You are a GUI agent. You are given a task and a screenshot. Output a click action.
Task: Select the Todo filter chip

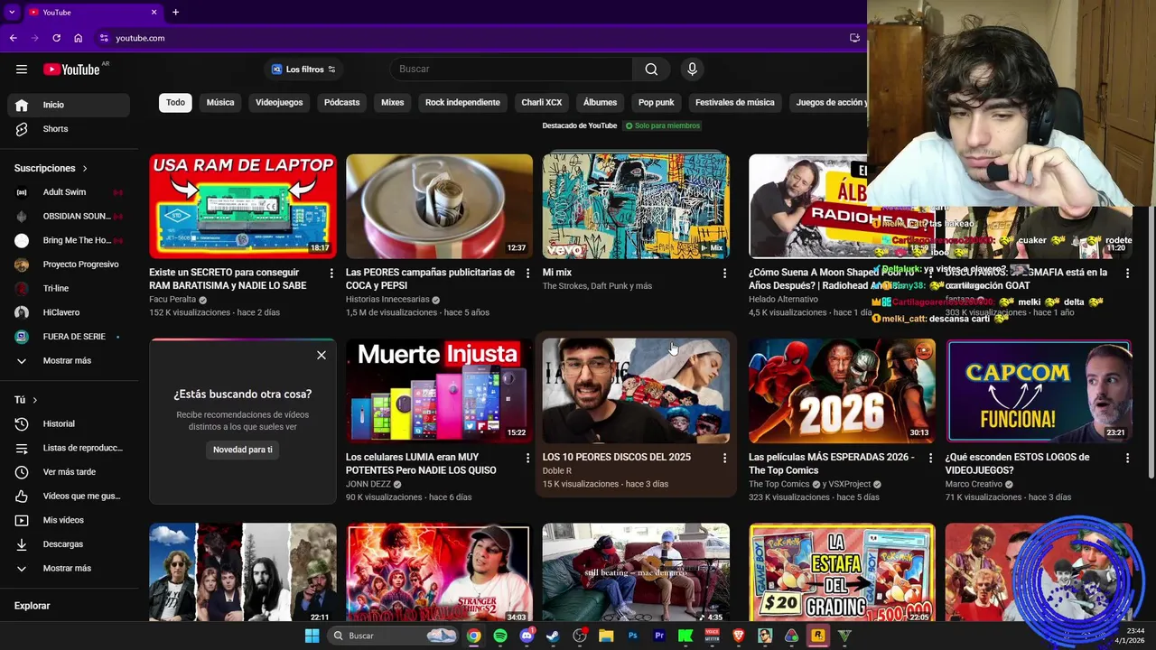point(175,103)
